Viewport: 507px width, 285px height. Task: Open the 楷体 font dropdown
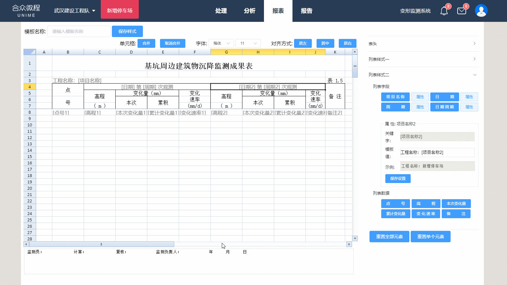tap(221, 43)
